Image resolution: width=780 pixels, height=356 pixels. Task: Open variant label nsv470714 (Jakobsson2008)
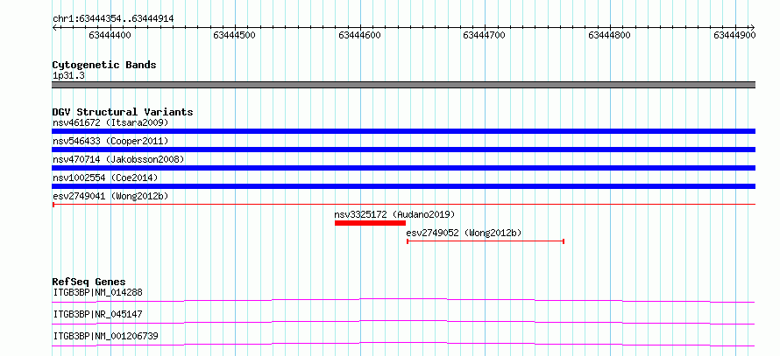click(118, 159)
